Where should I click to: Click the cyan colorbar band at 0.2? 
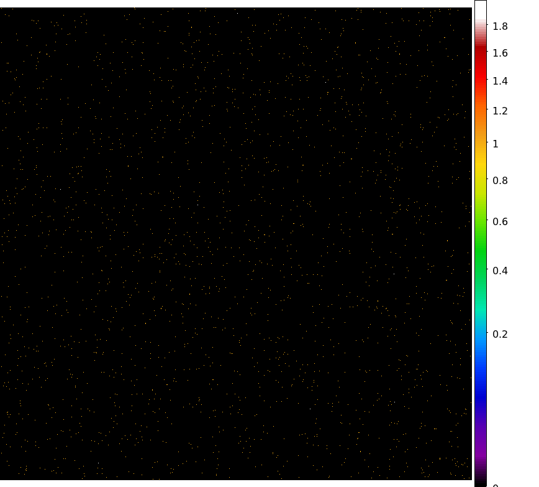click(481, 334)
